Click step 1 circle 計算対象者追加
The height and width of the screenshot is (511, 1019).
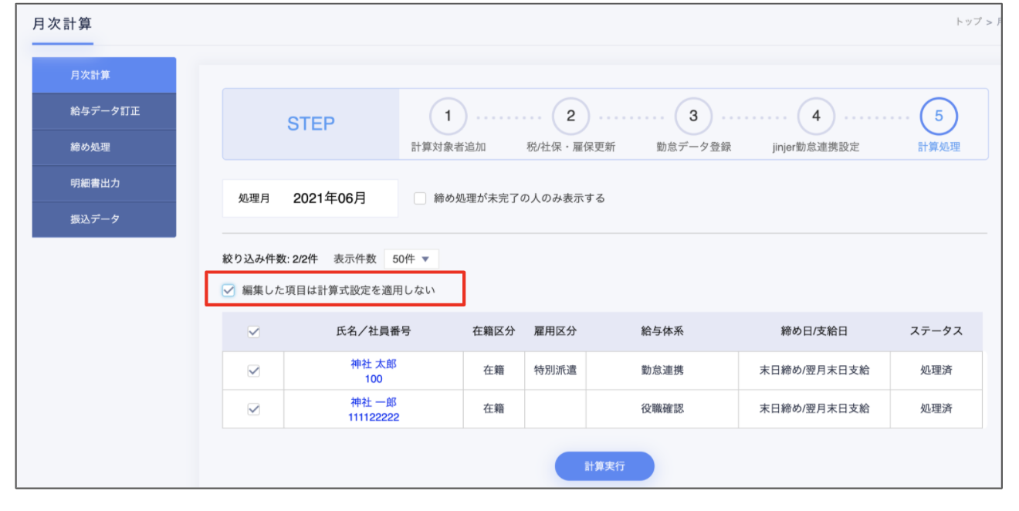[x=448, y=117]
